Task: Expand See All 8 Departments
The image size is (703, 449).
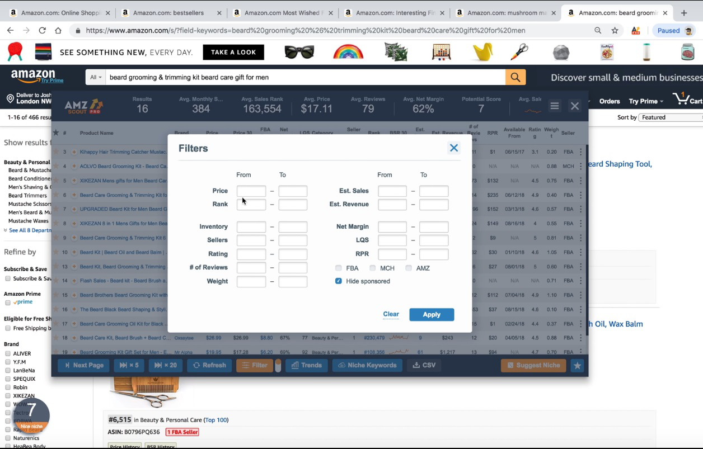Action: 29,230
